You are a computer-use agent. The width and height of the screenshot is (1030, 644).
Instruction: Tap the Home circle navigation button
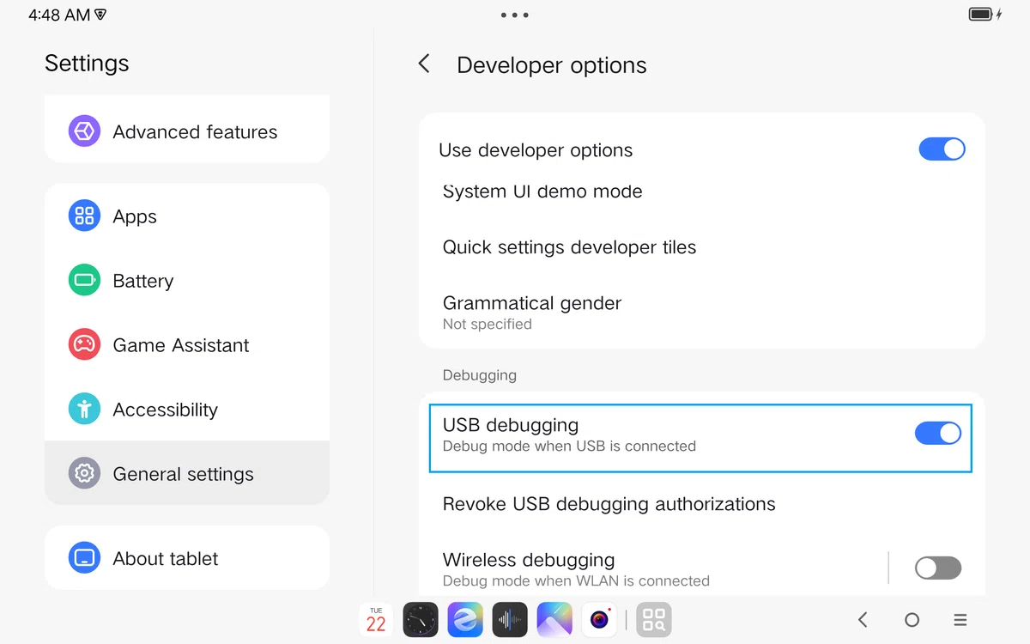[x=912, y=619]
